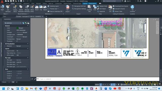This screenshot has width=162, height=91.
Task: Click Update Fields
Action: pyautogui.click(x=102, y=6)
